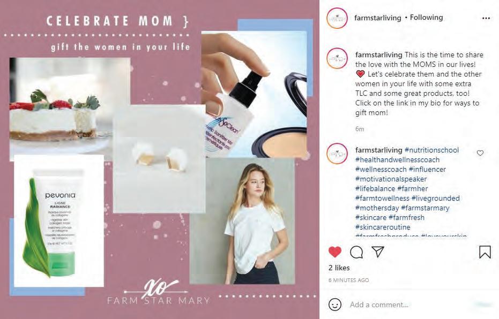This screenshot has width=499, height=319.
Task: Toggle the Following button
Action: [427, 18]
